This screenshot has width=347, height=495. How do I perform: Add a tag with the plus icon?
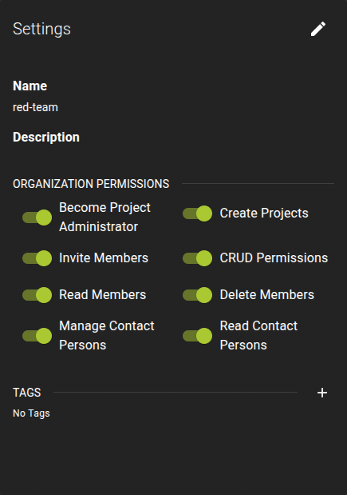click(x=322, y=393)
